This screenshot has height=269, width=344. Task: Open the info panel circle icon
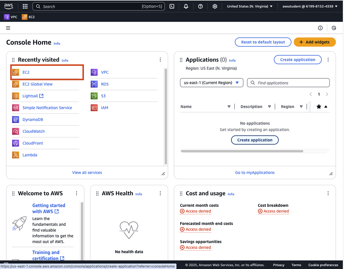point(320,28)
